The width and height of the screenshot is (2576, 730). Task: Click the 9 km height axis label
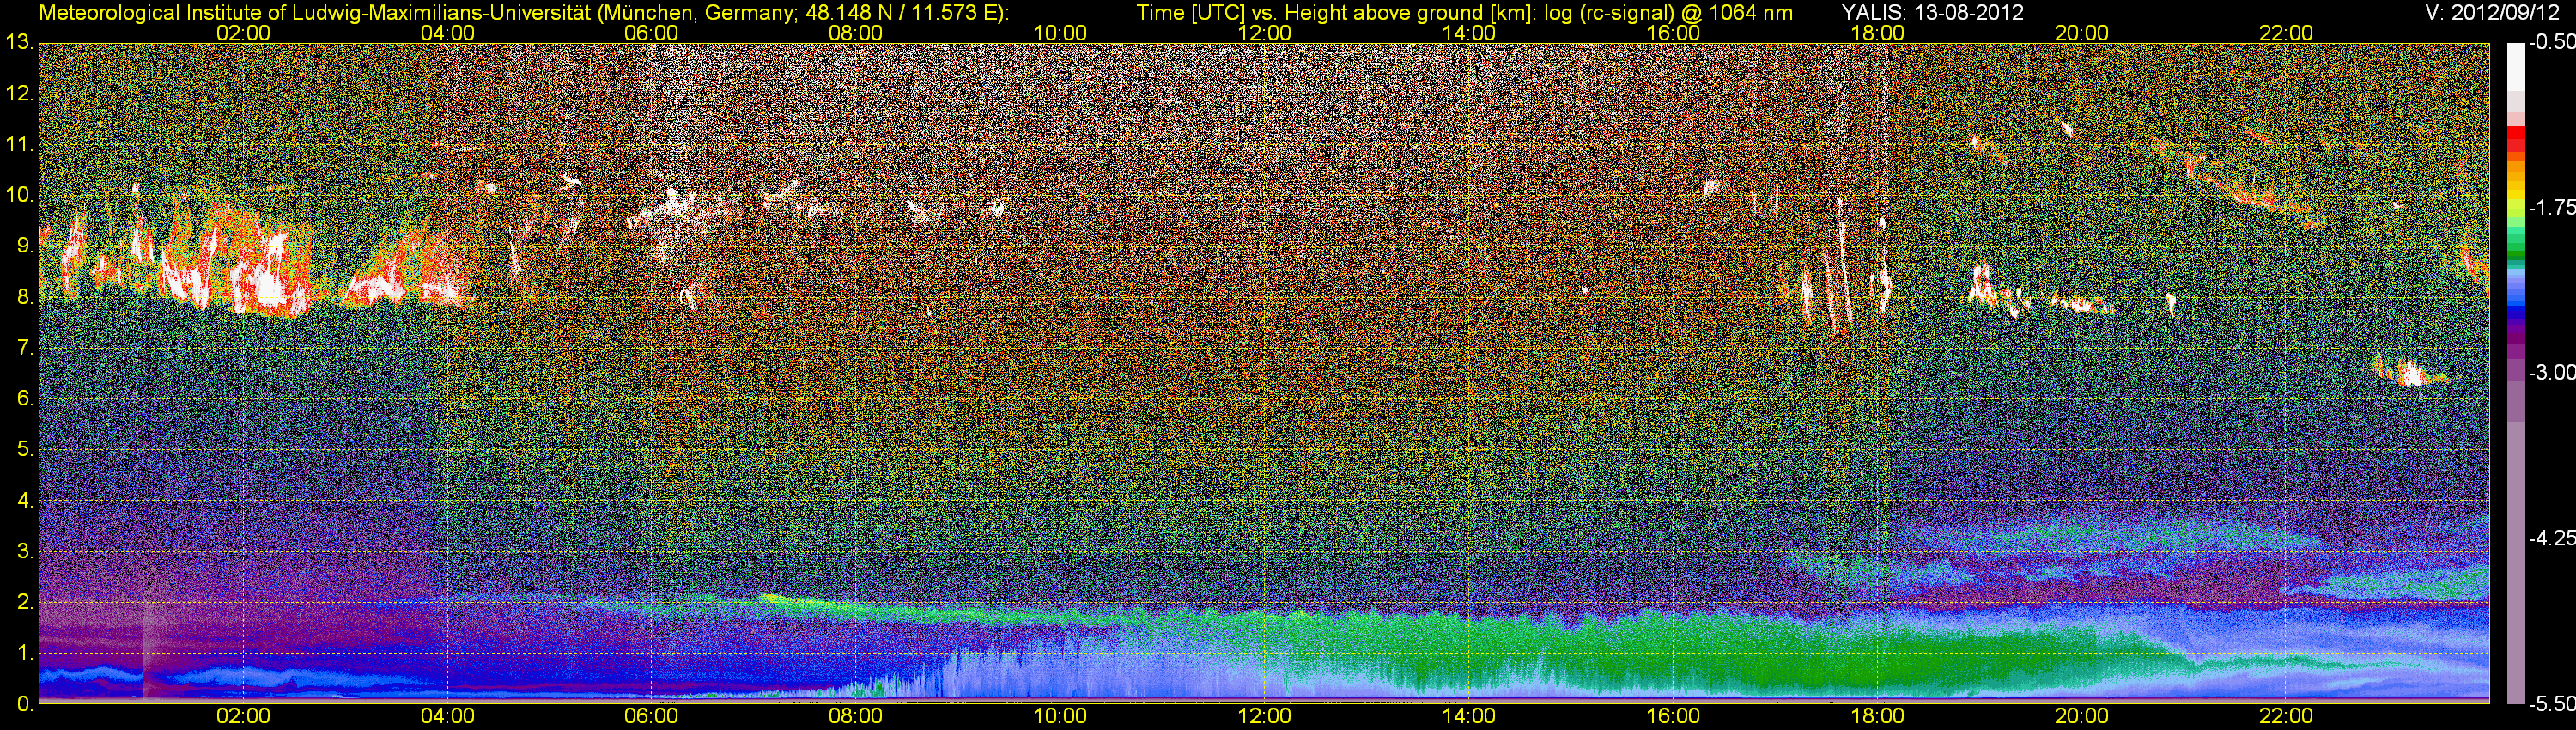point(24,246)
